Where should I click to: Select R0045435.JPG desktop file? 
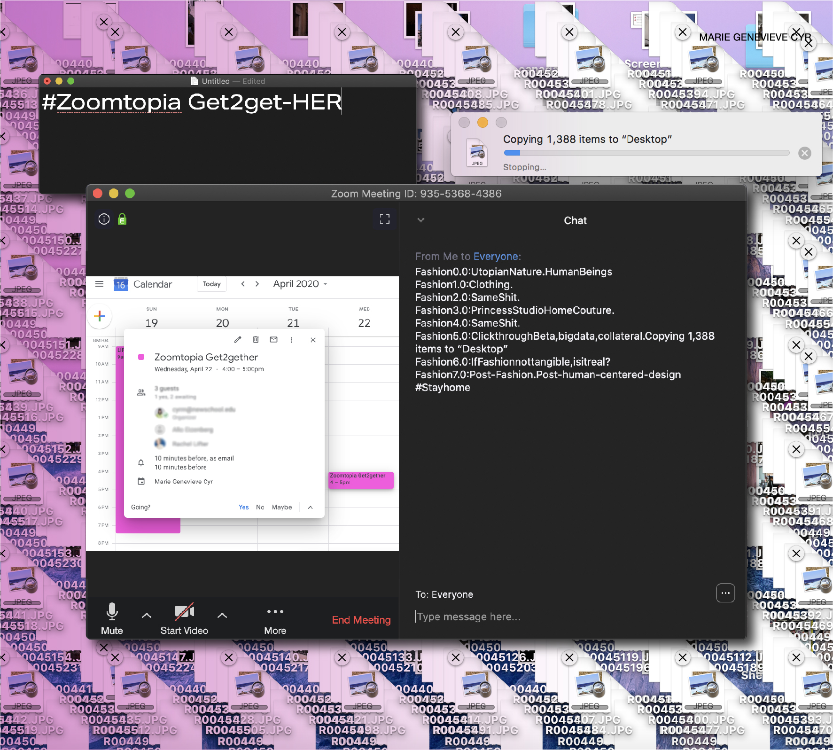[124, 719]
